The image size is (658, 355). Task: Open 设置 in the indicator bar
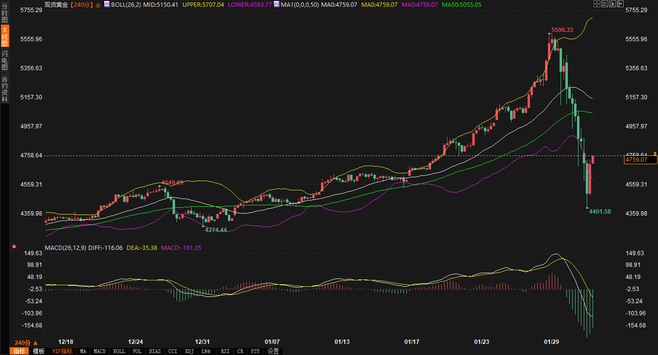point(273,351)
